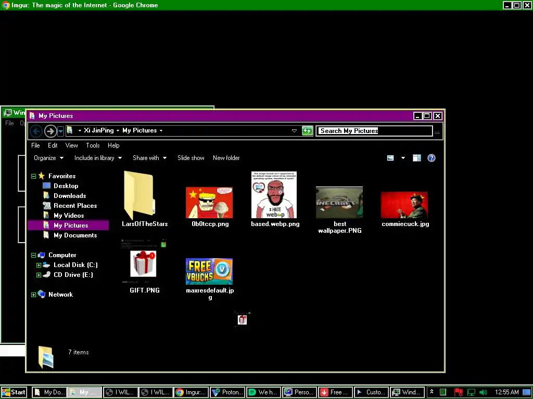Select My Documents in navigation pane
The height and width of the screenshot is (399, 533).
click(75, 235)
